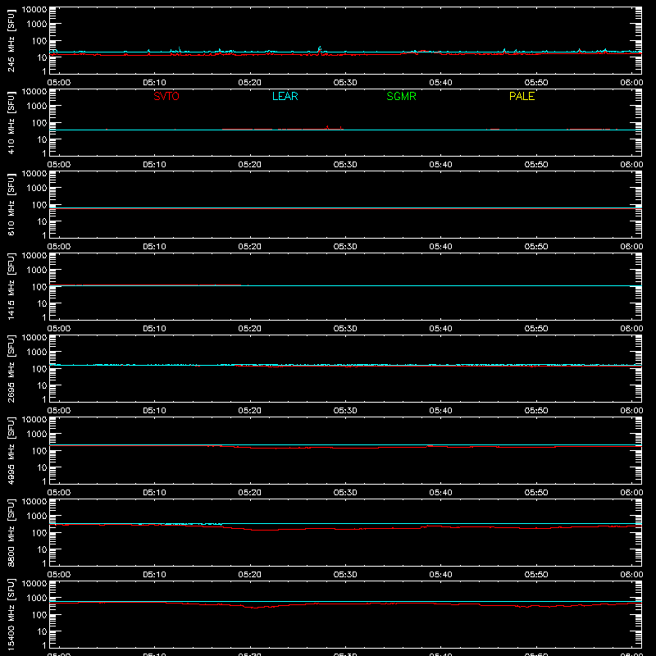Viewport: 656px width, 656px height.
Task: Select the 8800 MHz [SFU] axis label
Action: (11, 533)
